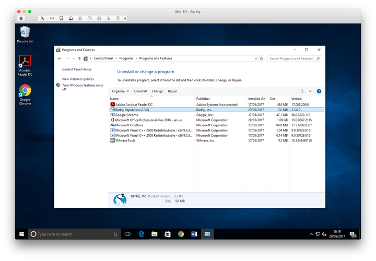Image resolution: width=376 pixels, height=261 pixels.
Task: Click the Repair toolbar button
Action: [172, 91]
